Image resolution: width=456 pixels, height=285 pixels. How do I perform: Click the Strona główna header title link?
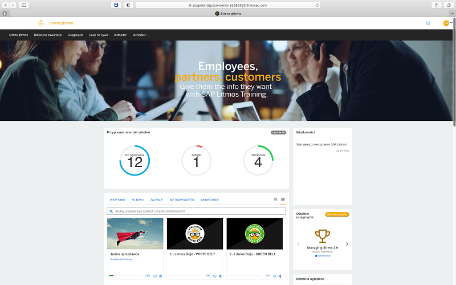[x=61, y=23]
